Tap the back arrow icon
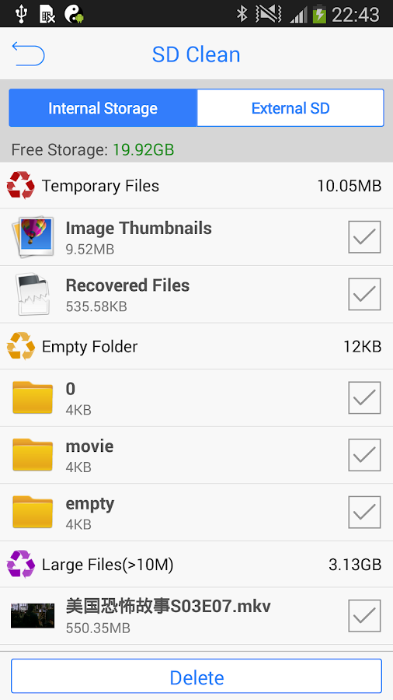Screen dimensions: 393x700 (28, 54)
